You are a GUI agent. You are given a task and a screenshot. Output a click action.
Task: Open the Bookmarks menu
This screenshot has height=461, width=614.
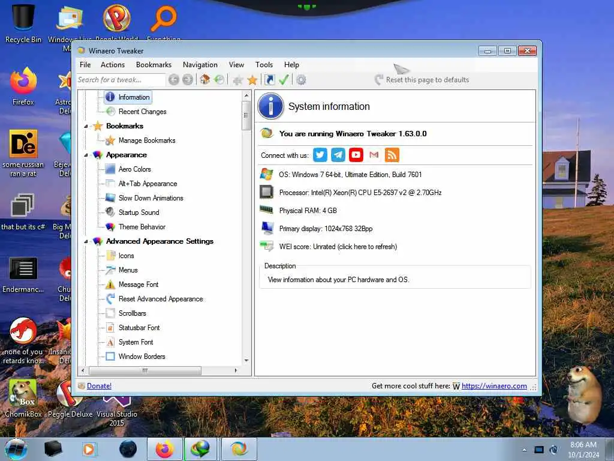(154, 65)
